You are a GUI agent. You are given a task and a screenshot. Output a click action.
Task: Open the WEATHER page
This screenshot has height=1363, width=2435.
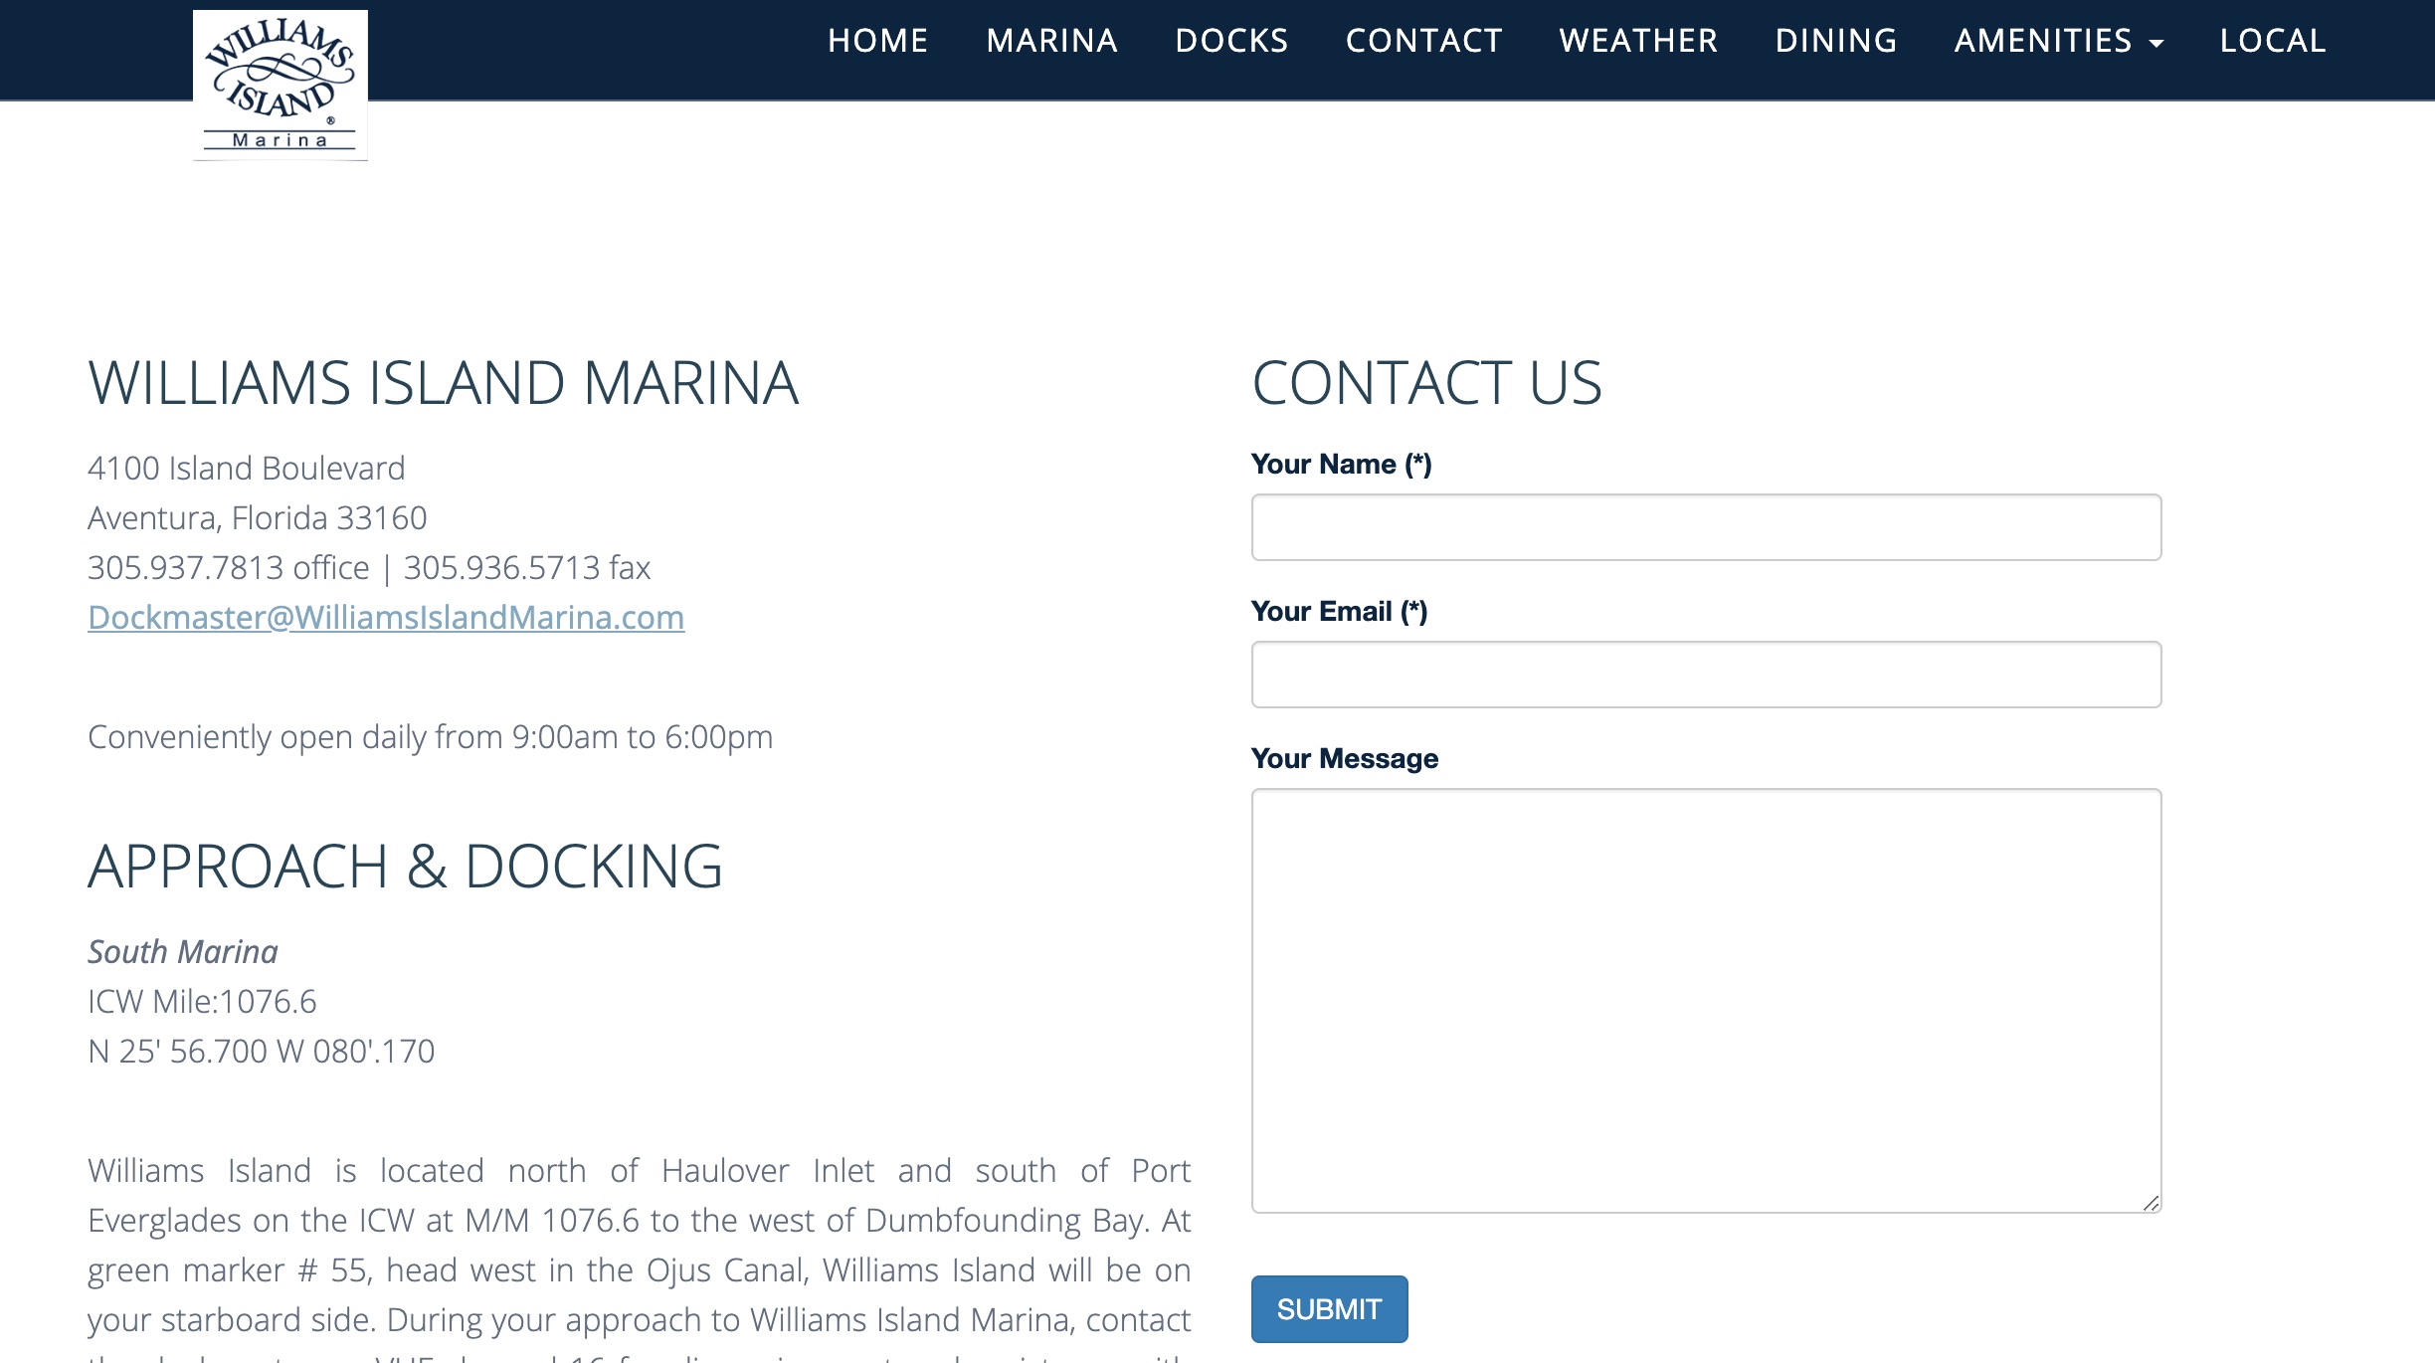point(1638,41)
